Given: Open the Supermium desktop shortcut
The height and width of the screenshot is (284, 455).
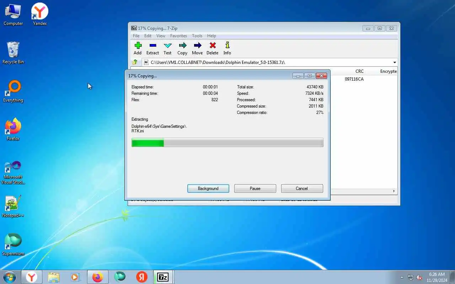Looking at the screenshot, I should click(13, 245).
